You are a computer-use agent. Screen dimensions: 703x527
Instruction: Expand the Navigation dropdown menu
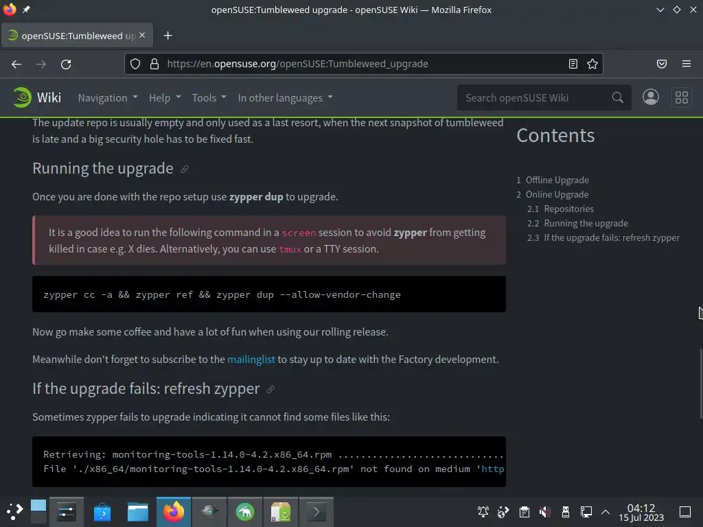point(108,97)
